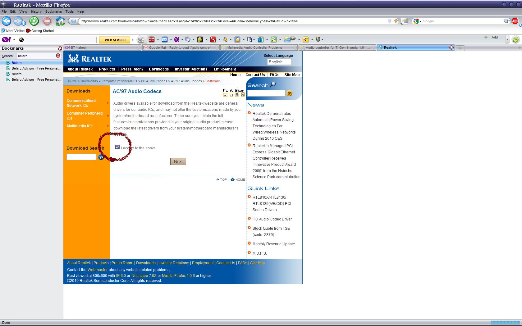Click Contact Us link in top nav

pos(255,75)
